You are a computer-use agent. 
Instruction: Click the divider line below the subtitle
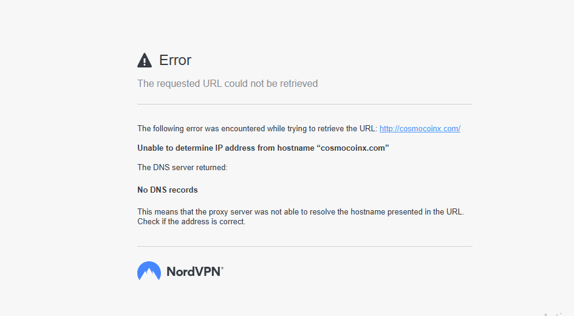coord(304,105)
